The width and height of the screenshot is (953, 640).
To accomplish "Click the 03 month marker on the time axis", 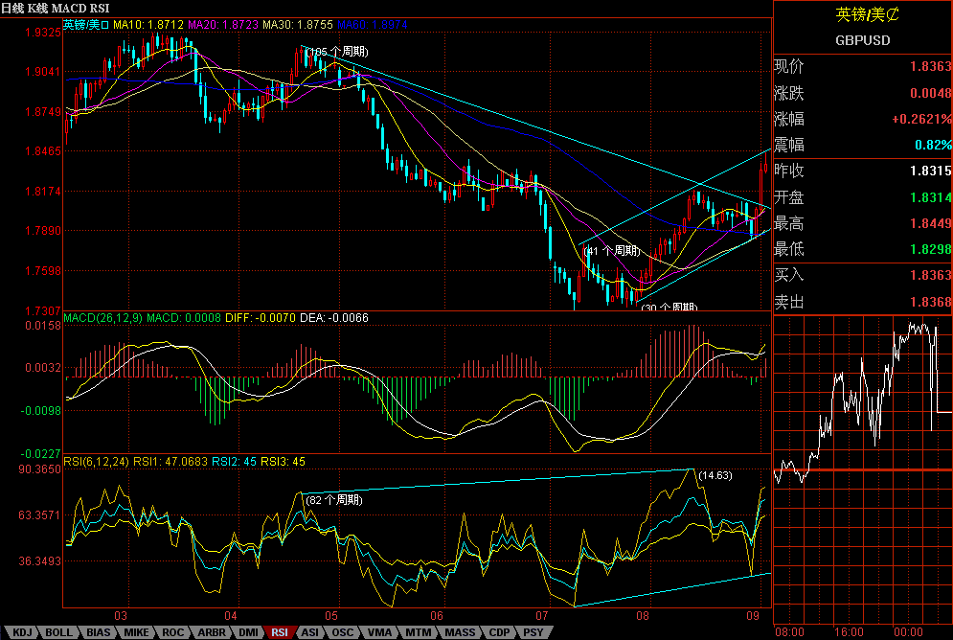I will 121,615.
